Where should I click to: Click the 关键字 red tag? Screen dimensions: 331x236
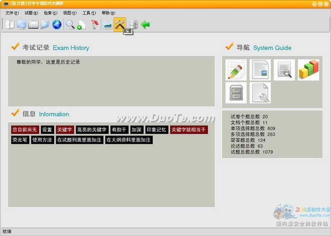(65, 130)
